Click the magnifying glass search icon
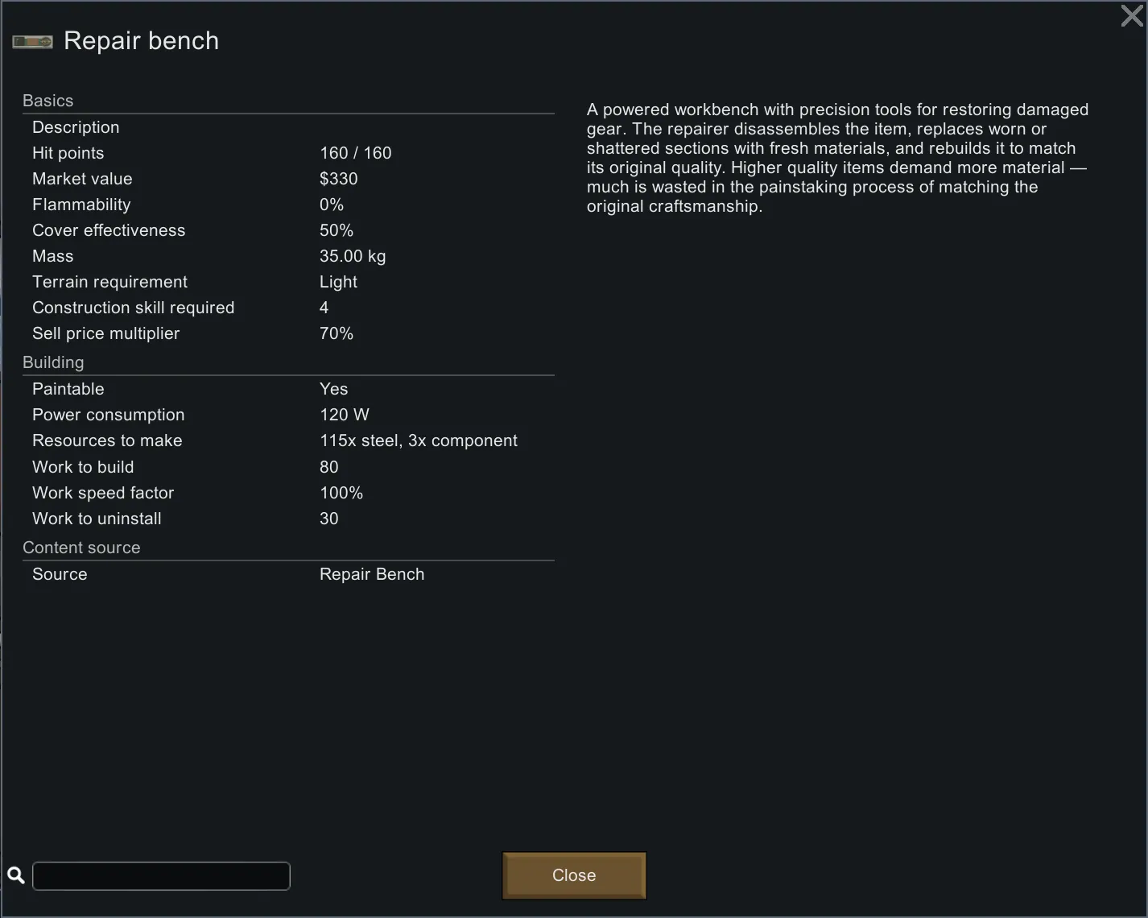 [15, 875]
